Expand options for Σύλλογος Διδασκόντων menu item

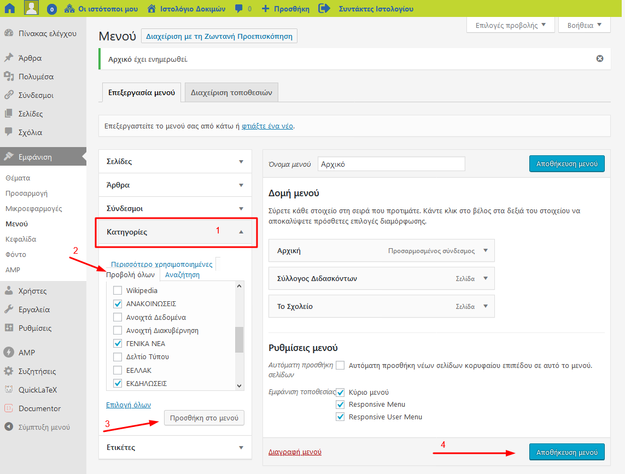[x=485, y=278]
